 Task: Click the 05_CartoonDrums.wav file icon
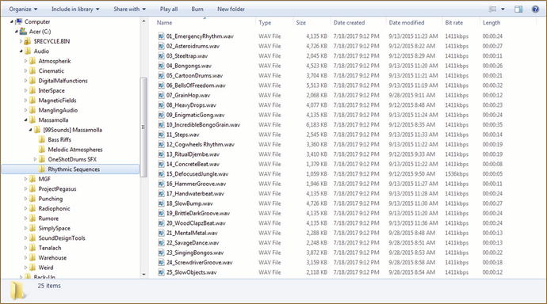(x=161, y=75)
